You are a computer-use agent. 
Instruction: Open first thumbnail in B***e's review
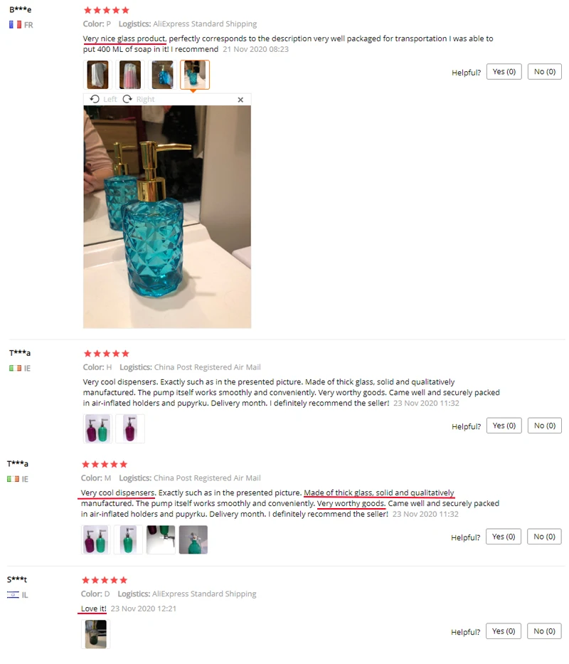point(98,75)
